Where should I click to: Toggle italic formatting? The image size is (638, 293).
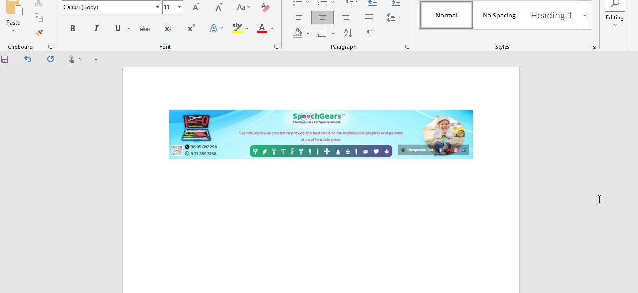pyautogui.click(x=96, y=29)
